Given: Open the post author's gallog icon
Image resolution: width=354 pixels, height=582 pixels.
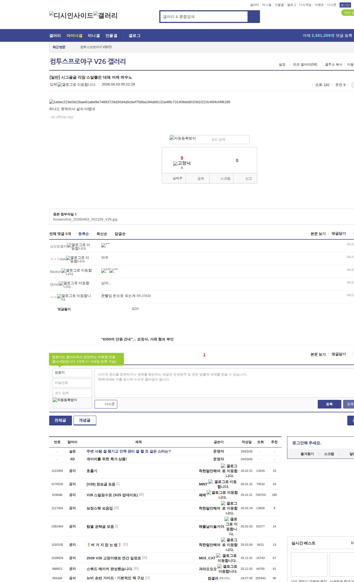Looking at the screenshot, I should pyautogui.click(x=77, y=85).
